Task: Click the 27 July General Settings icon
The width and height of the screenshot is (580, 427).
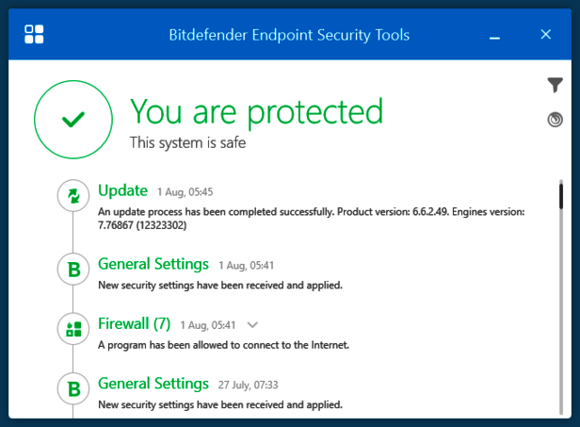Action: click(72, 389)
